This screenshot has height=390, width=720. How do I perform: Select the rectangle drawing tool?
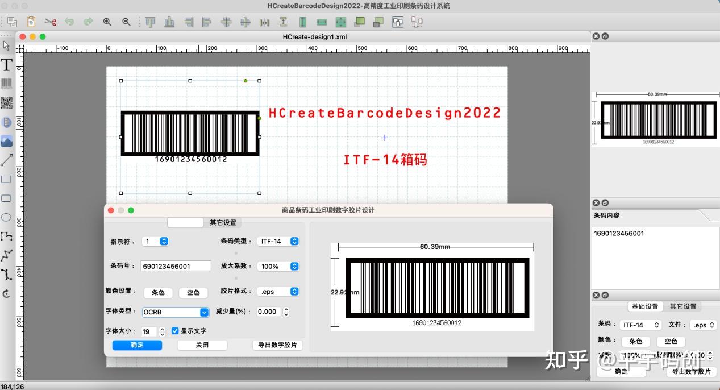pyautogui.click(x=7, y=179)
